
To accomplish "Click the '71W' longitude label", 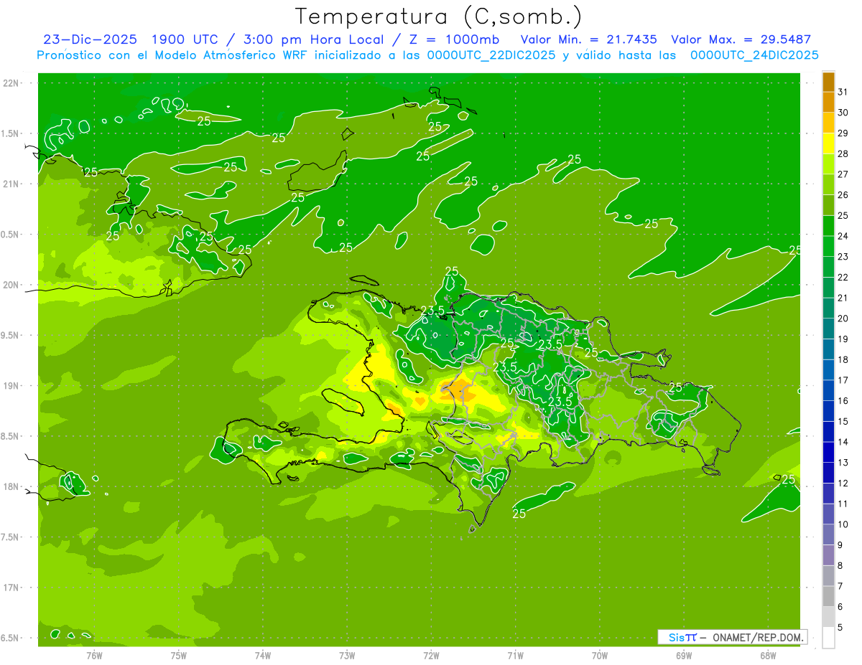I will point(515,655).
